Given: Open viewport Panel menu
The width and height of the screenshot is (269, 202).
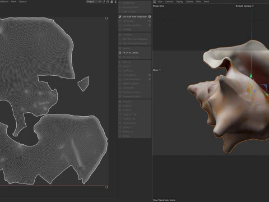Looking at the screenshot, I should [206, 2].
